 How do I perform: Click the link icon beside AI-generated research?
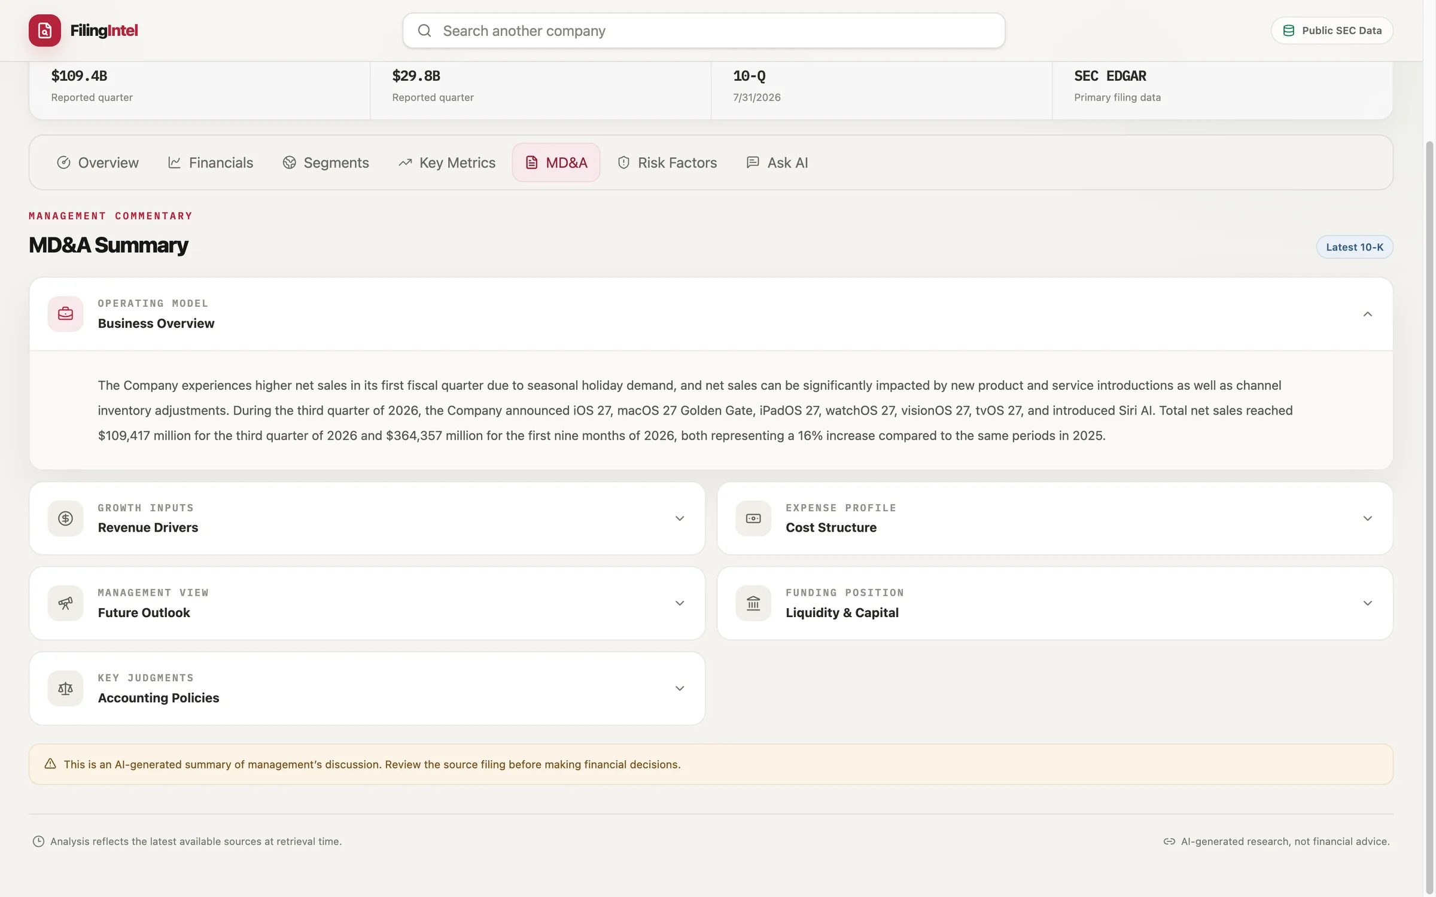(1169, 841)
